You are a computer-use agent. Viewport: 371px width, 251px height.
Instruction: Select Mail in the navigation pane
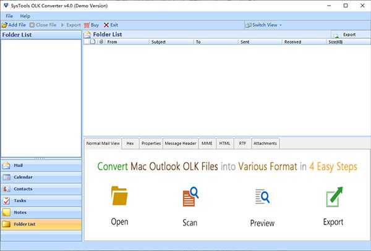[x=41, y=165]
